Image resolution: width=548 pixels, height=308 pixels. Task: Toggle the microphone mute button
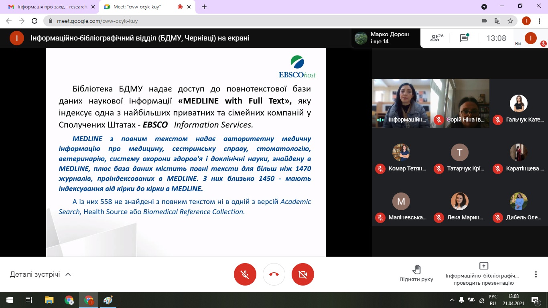pyautogui.click(x=245, y=274)
